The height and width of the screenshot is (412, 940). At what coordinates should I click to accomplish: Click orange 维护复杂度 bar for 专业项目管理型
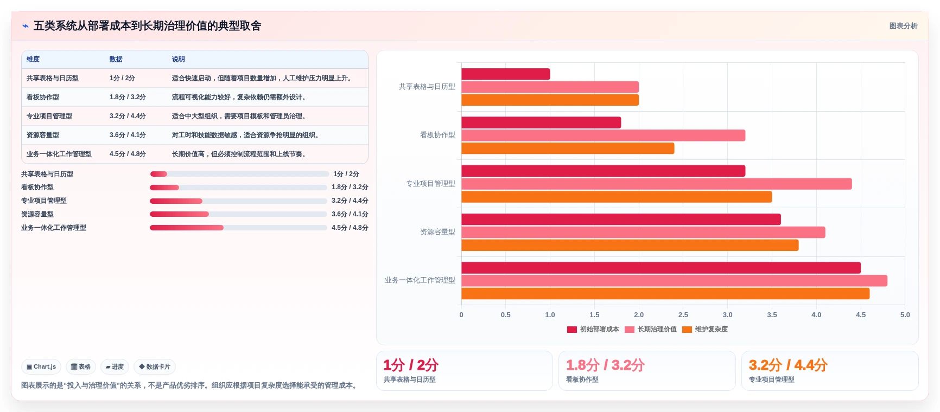click(x=617, y=197)
